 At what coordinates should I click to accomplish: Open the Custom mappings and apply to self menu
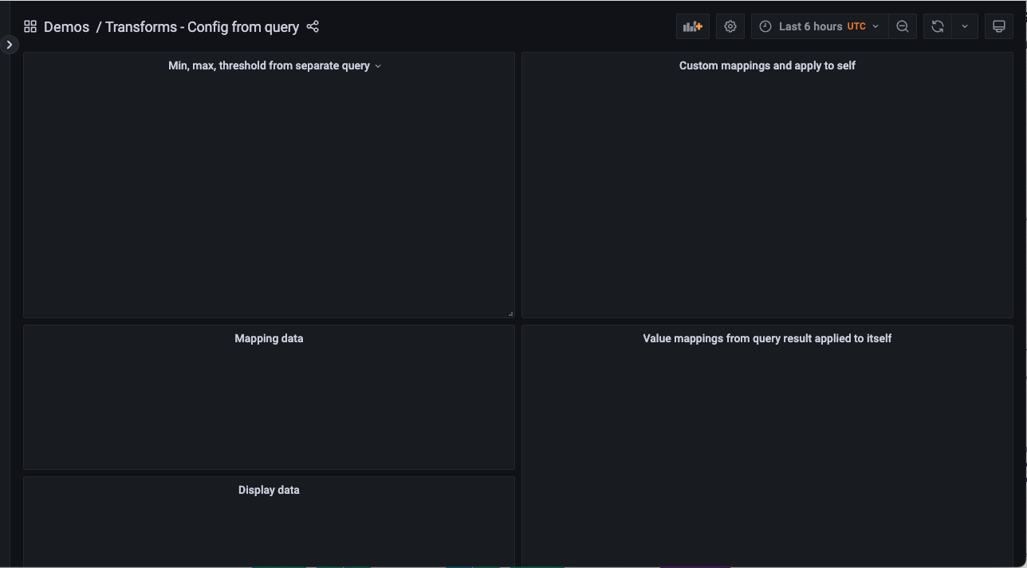pyautogui.click(x=766, y=65)
